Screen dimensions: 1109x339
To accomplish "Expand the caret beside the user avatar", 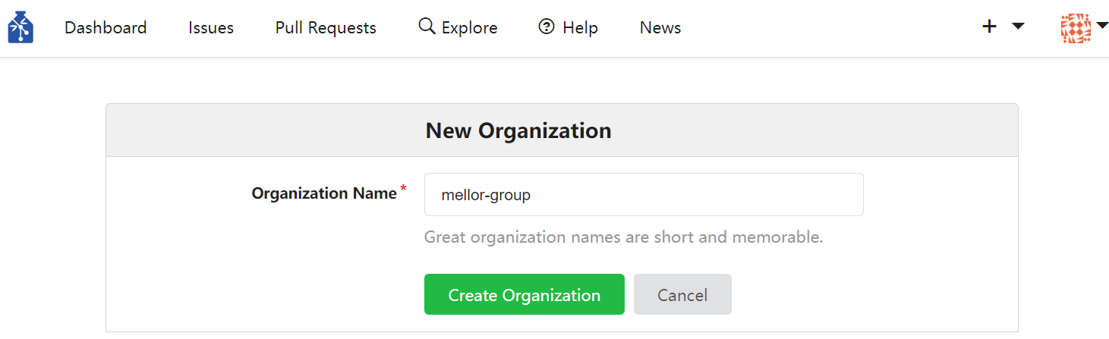I will pyautogui.click(x=1102, y=25).
